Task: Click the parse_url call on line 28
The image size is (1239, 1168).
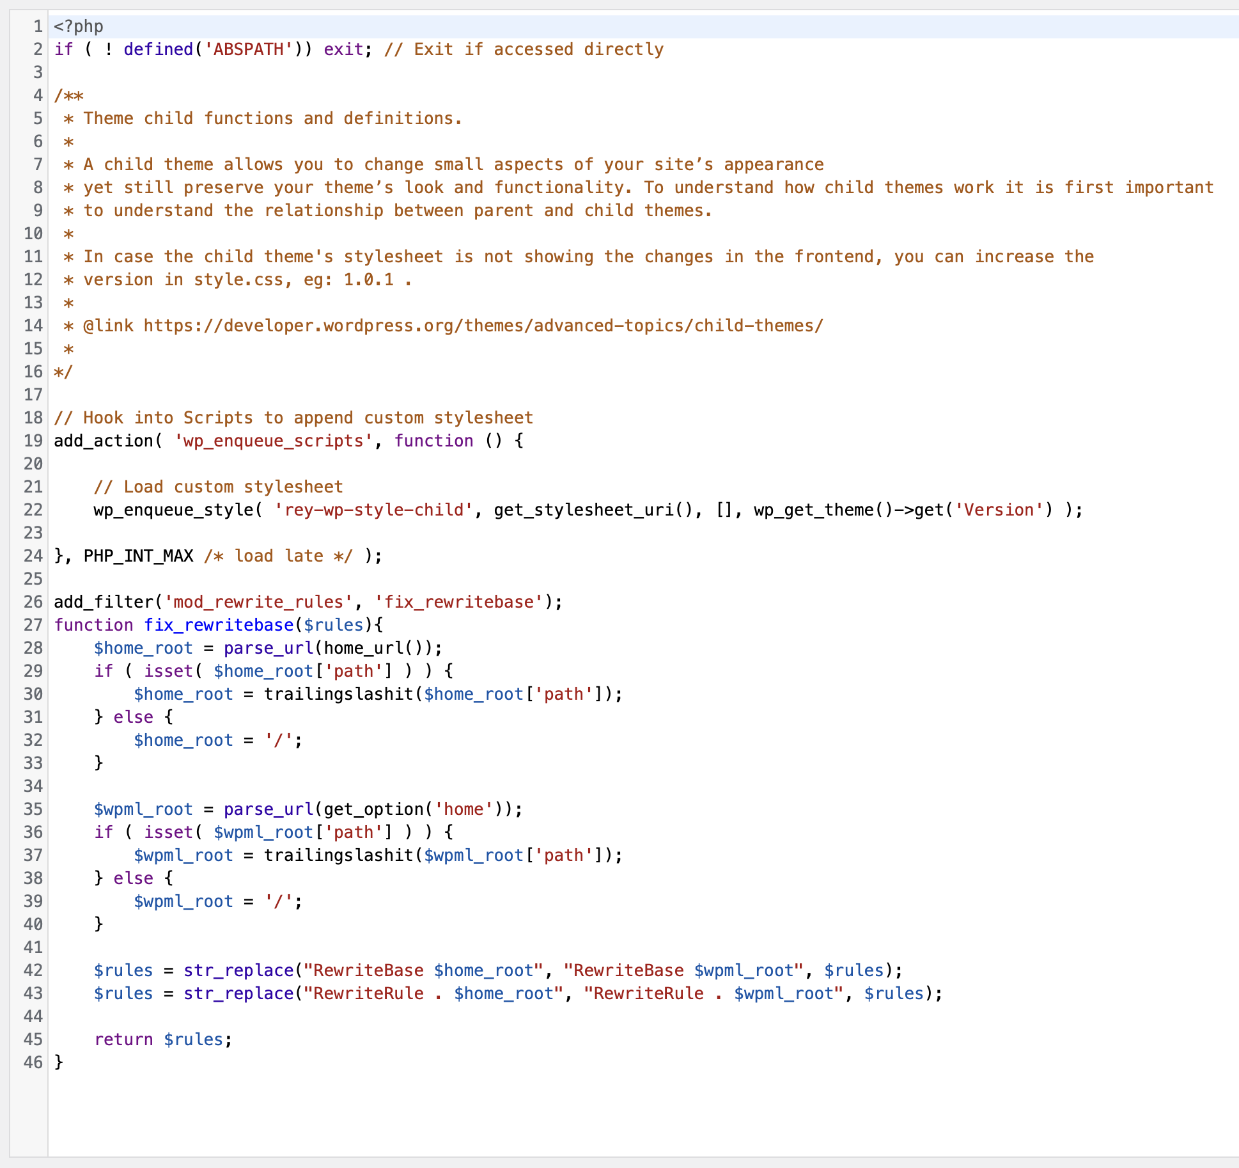Action: pyautogui.click(x=268, y=648)
